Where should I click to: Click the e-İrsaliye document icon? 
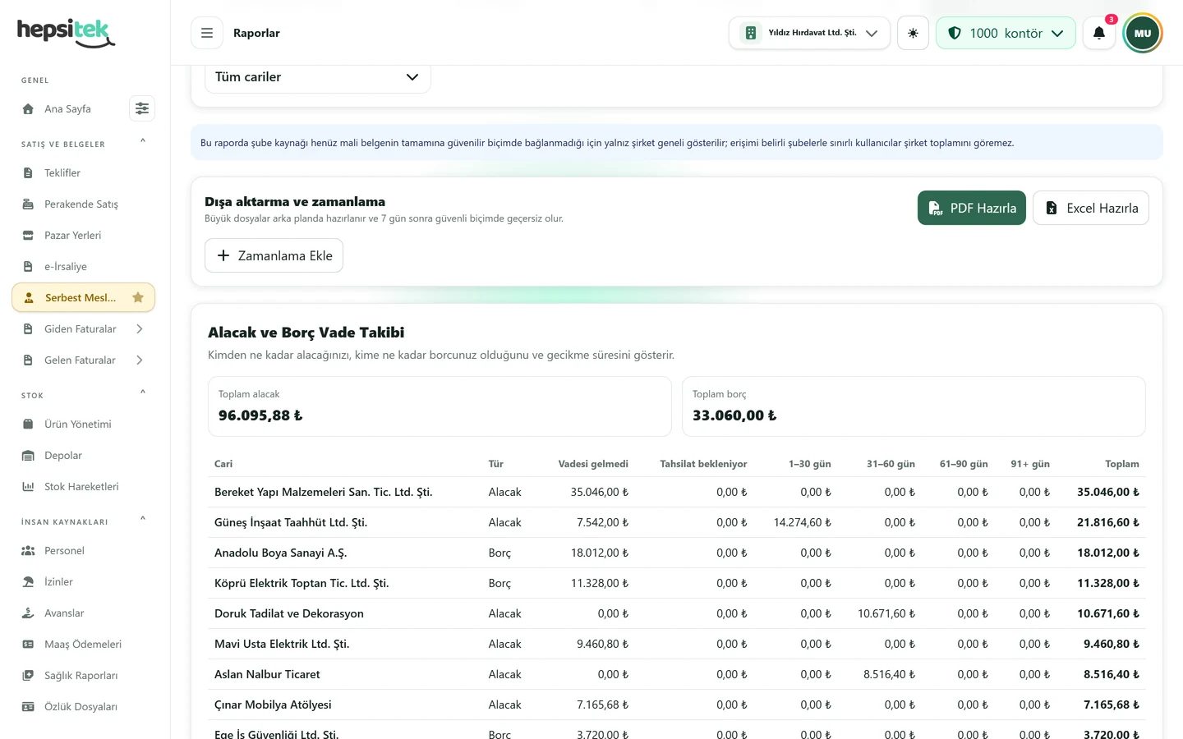[28, 266]
